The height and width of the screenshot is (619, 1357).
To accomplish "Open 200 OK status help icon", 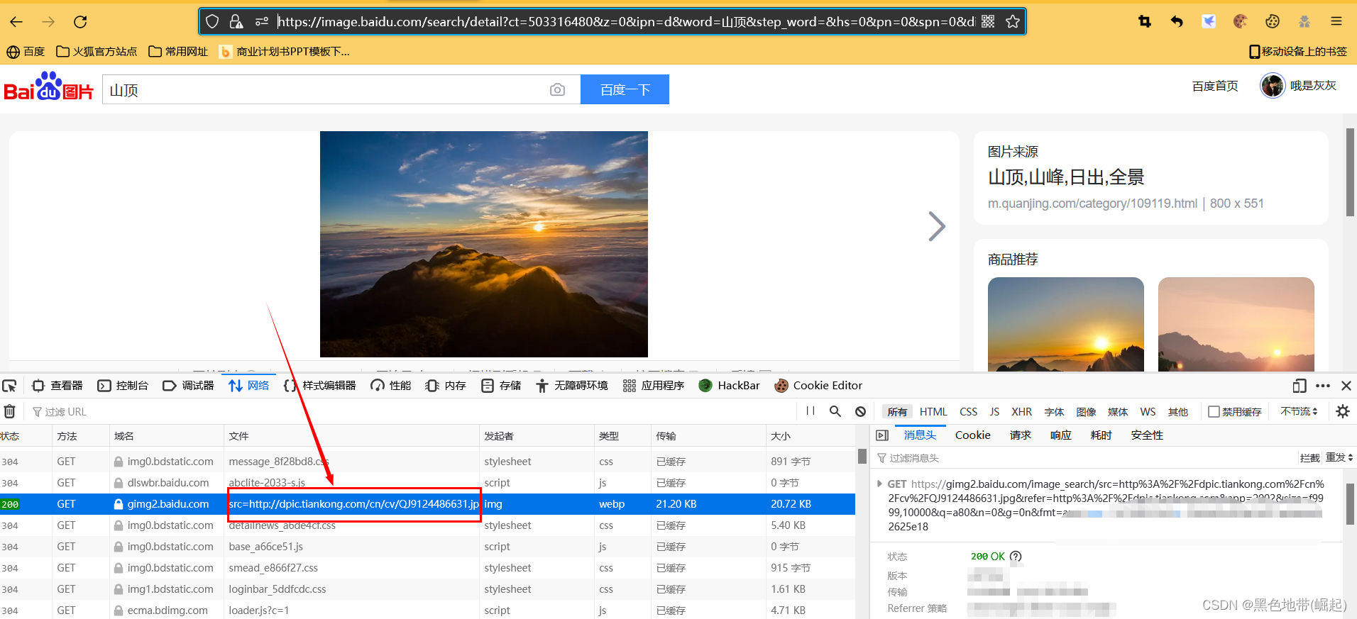I will tap(1016, 557).
